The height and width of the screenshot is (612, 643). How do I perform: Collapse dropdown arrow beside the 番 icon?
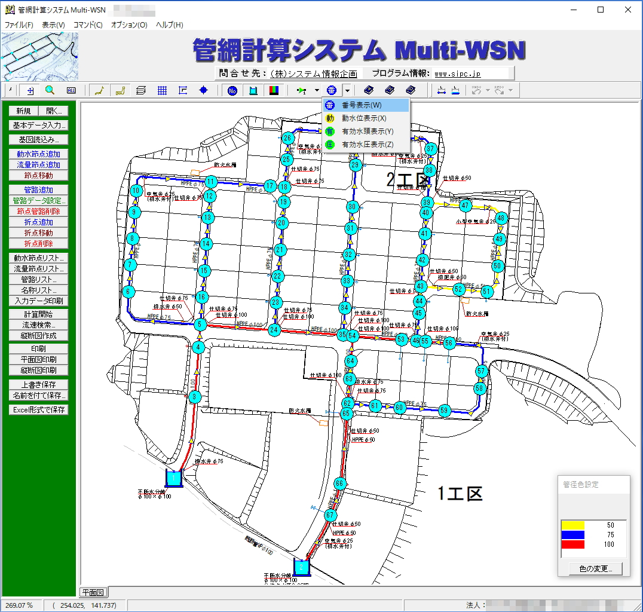pyautogui.click(x=347, y=91)
